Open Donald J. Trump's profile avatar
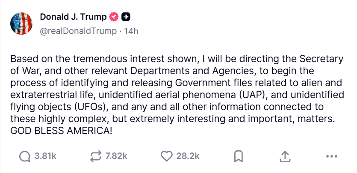 pyautogui.click(x=21, y=24)
